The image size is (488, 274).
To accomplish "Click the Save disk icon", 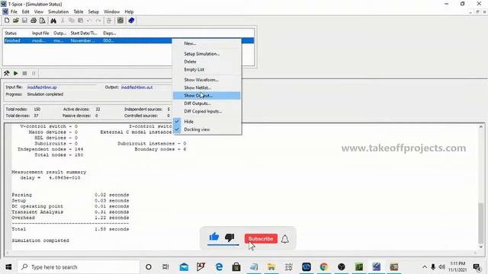I will click(x=24, y=21).
